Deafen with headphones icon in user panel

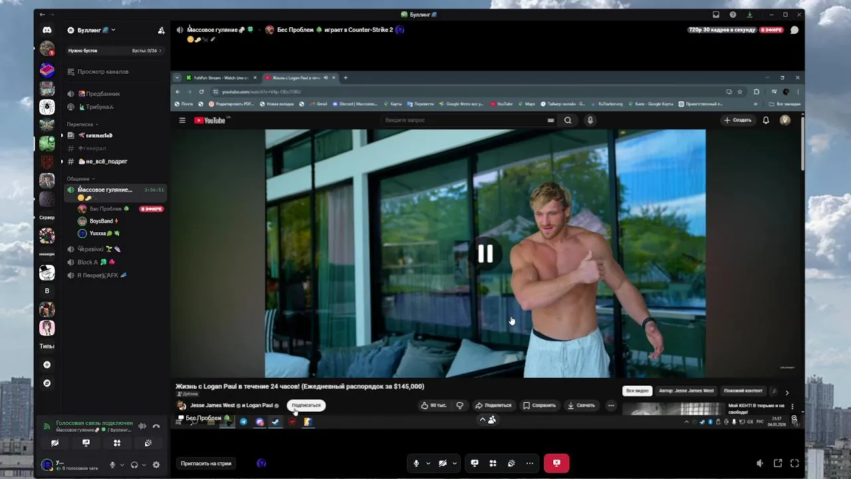pyautogui.click(x=134, y=465)
